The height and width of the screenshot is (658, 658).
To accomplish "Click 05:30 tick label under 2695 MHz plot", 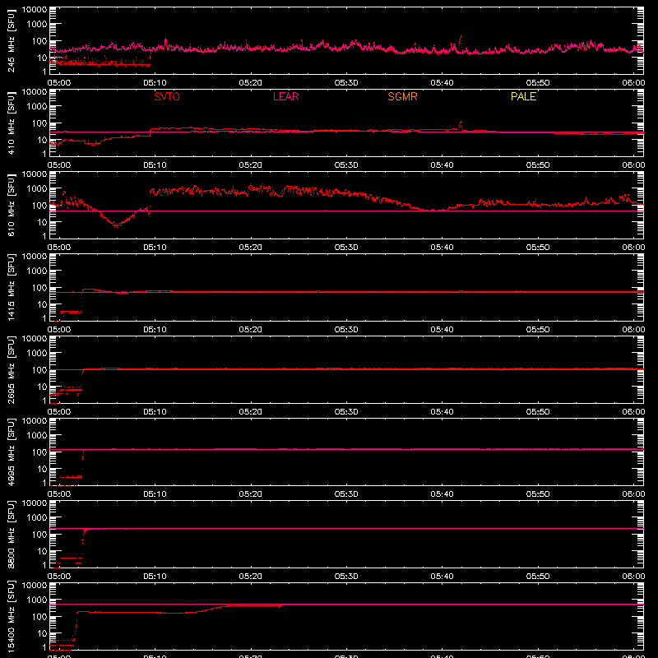I will click(346, 412).
